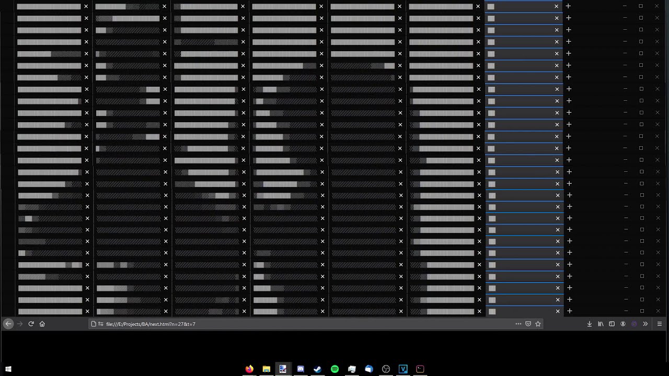This screenshot has height=376, width=669.
Task: Go back using the Firefox back arrow
Action: [x=8, y=324]
